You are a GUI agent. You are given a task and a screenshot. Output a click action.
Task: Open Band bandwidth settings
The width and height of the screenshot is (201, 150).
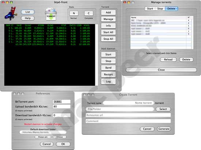click(108, 68)
